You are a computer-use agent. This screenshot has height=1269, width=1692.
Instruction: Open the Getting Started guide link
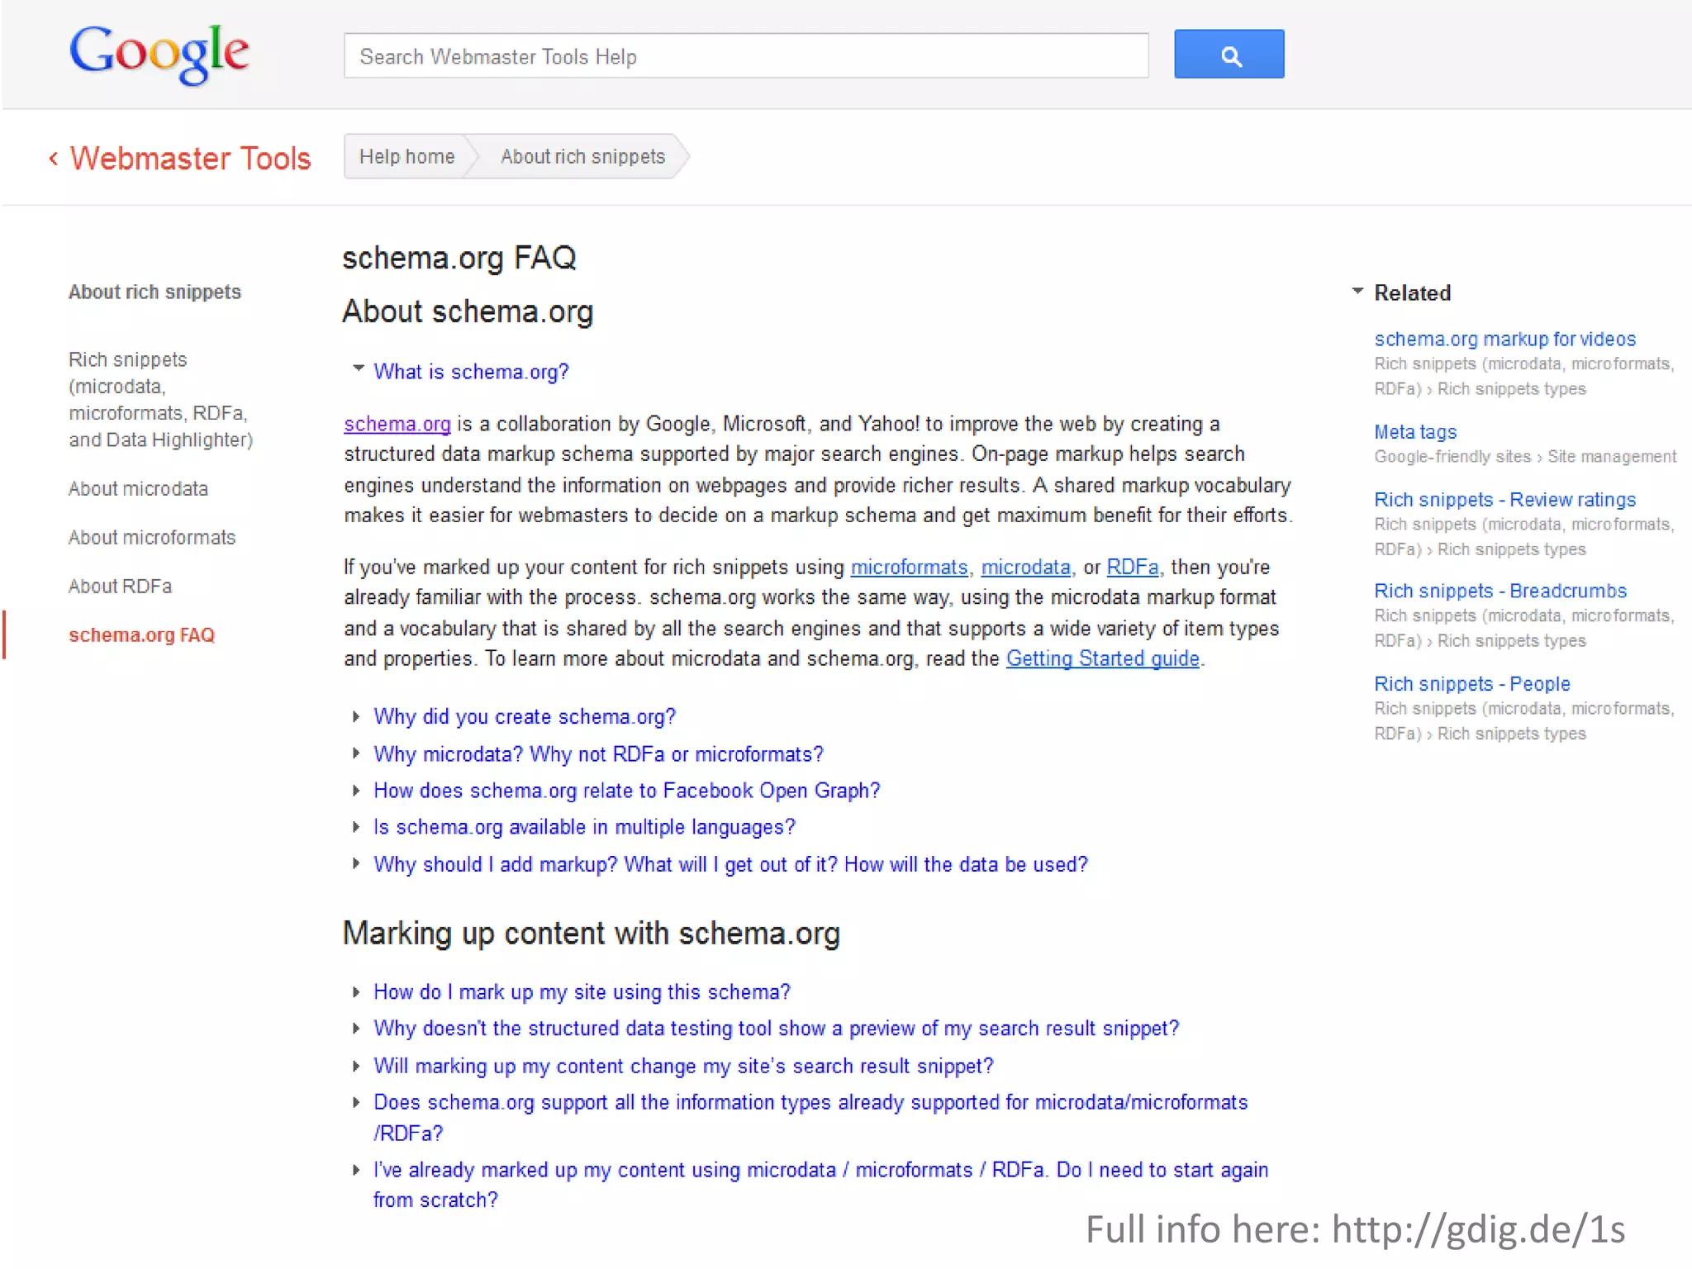[1102, 658]
